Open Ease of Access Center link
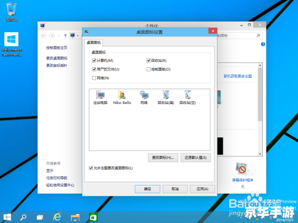298x223 pixels. tap(60, 185)
